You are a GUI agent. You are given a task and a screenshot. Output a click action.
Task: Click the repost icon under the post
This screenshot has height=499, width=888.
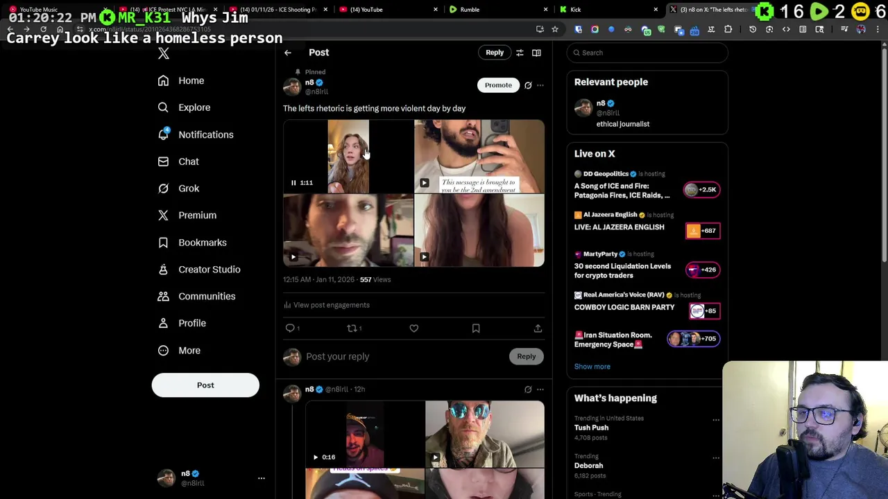click(x=352, y=329)
